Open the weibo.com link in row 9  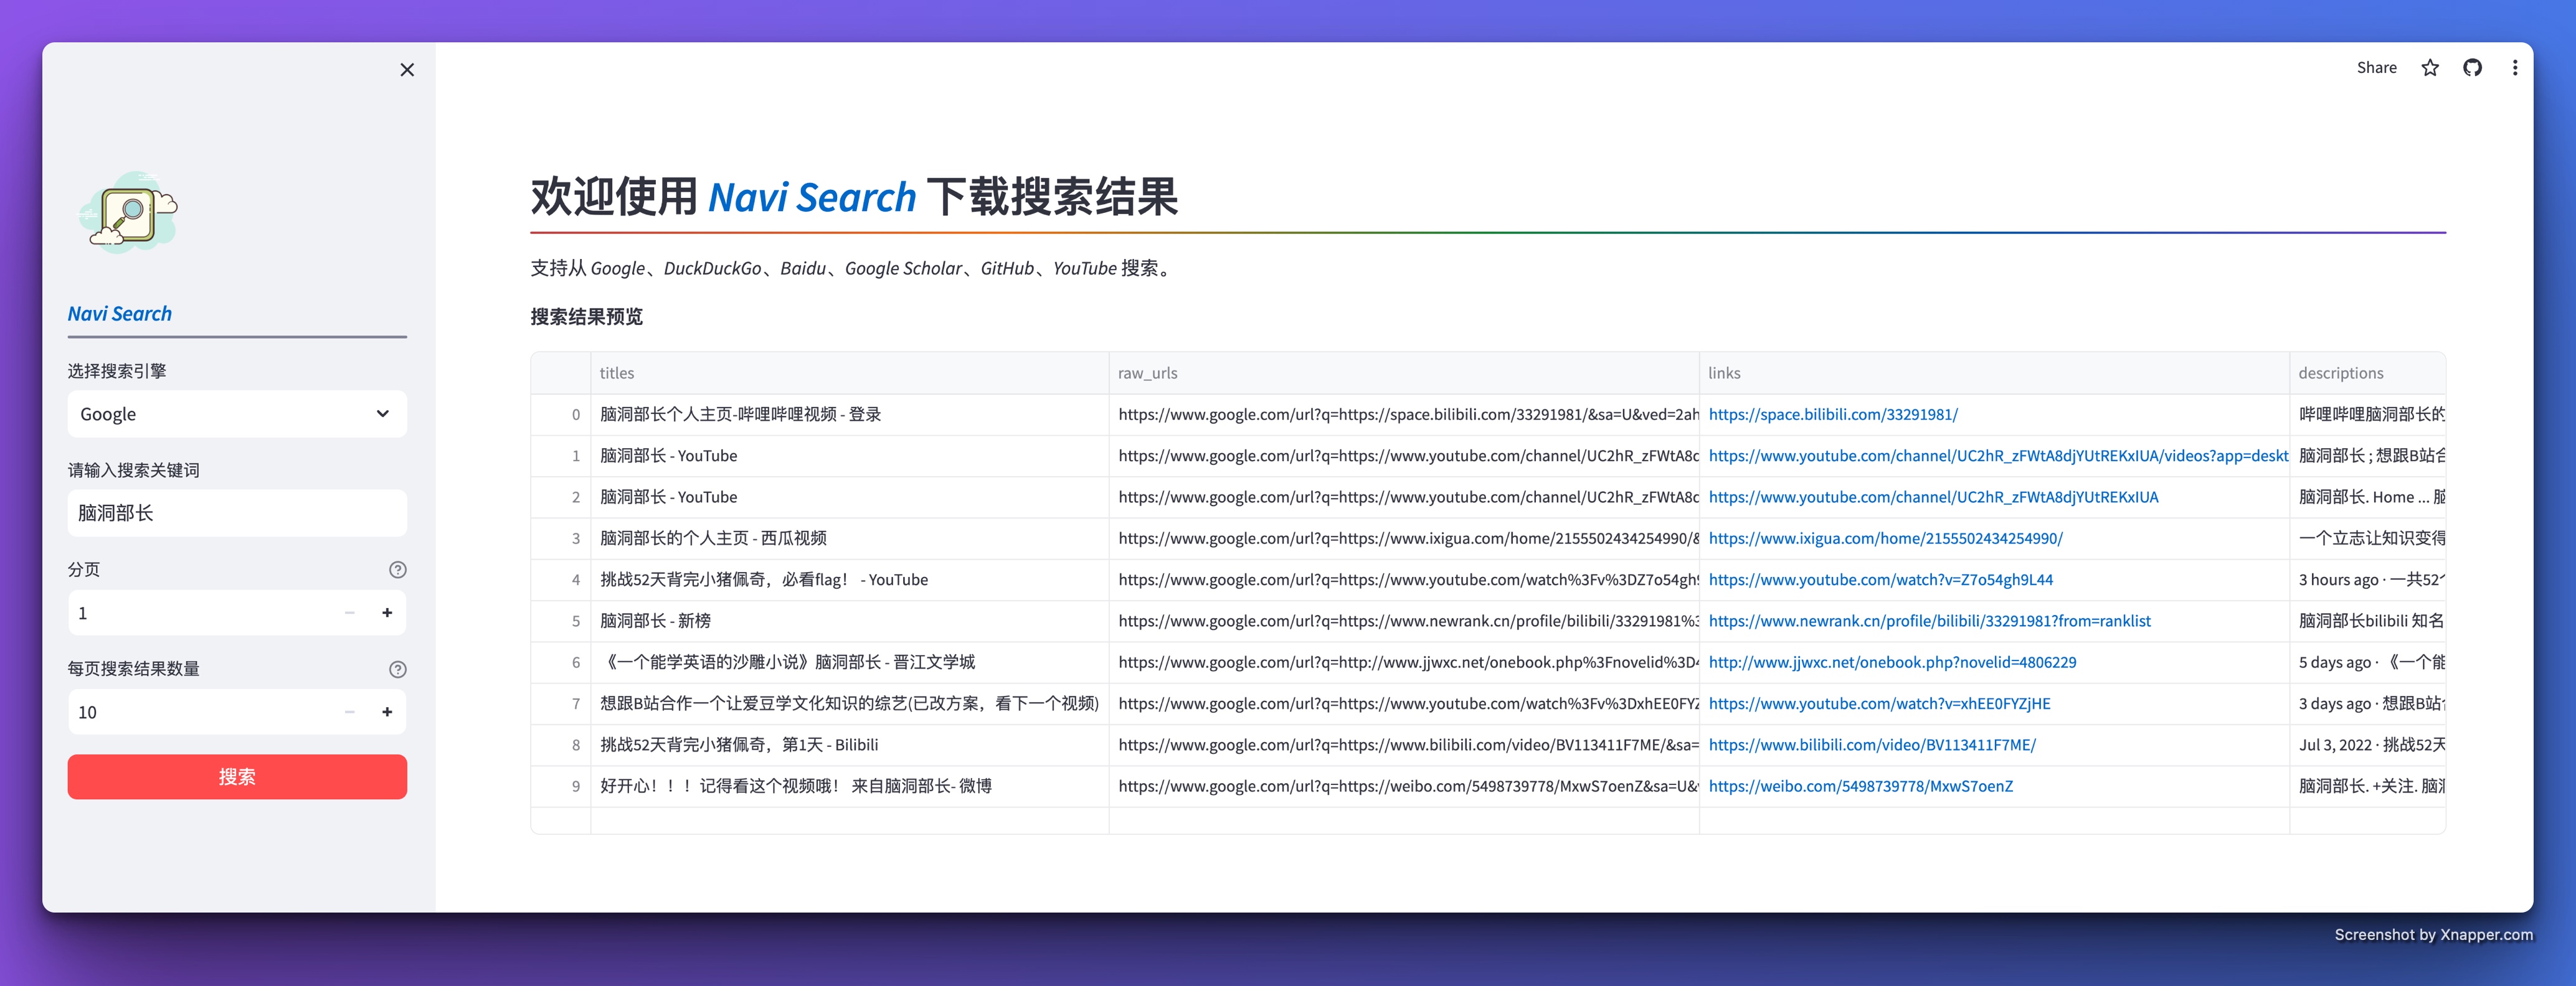[x=1860, y=786]
